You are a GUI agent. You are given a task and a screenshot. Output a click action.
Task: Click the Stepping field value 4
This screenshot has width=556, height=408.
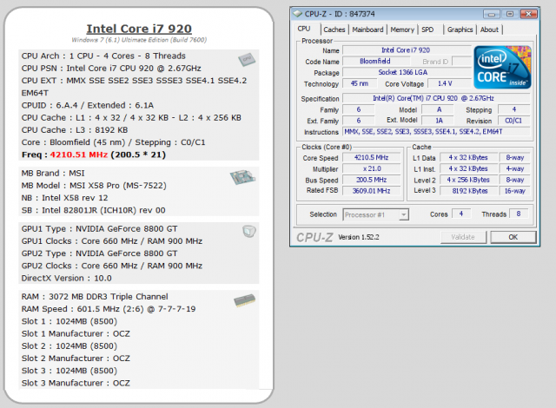[x=513, y=109]
